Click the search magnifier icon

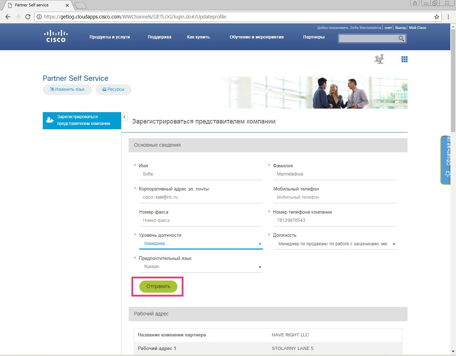(x=401, y=38)
